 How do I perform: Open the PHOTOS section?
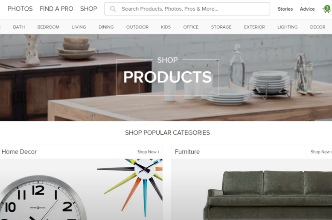click(x=20, y=9)
